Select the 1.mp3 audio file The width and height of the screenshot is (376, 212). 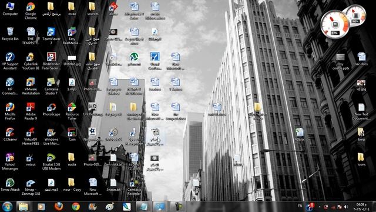72,84
